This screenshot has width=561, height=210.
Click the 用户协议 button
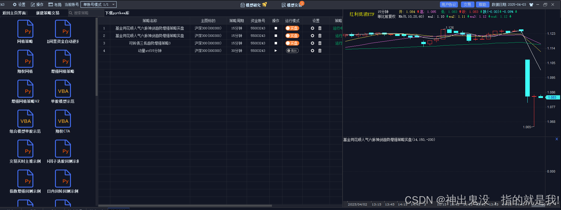click(x=449, y=4)
